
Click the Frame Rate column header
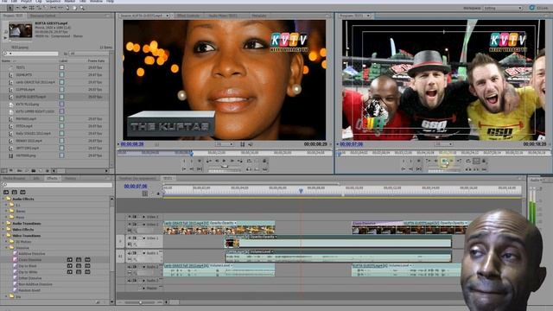pyautogui.click(x=96, y=60)
